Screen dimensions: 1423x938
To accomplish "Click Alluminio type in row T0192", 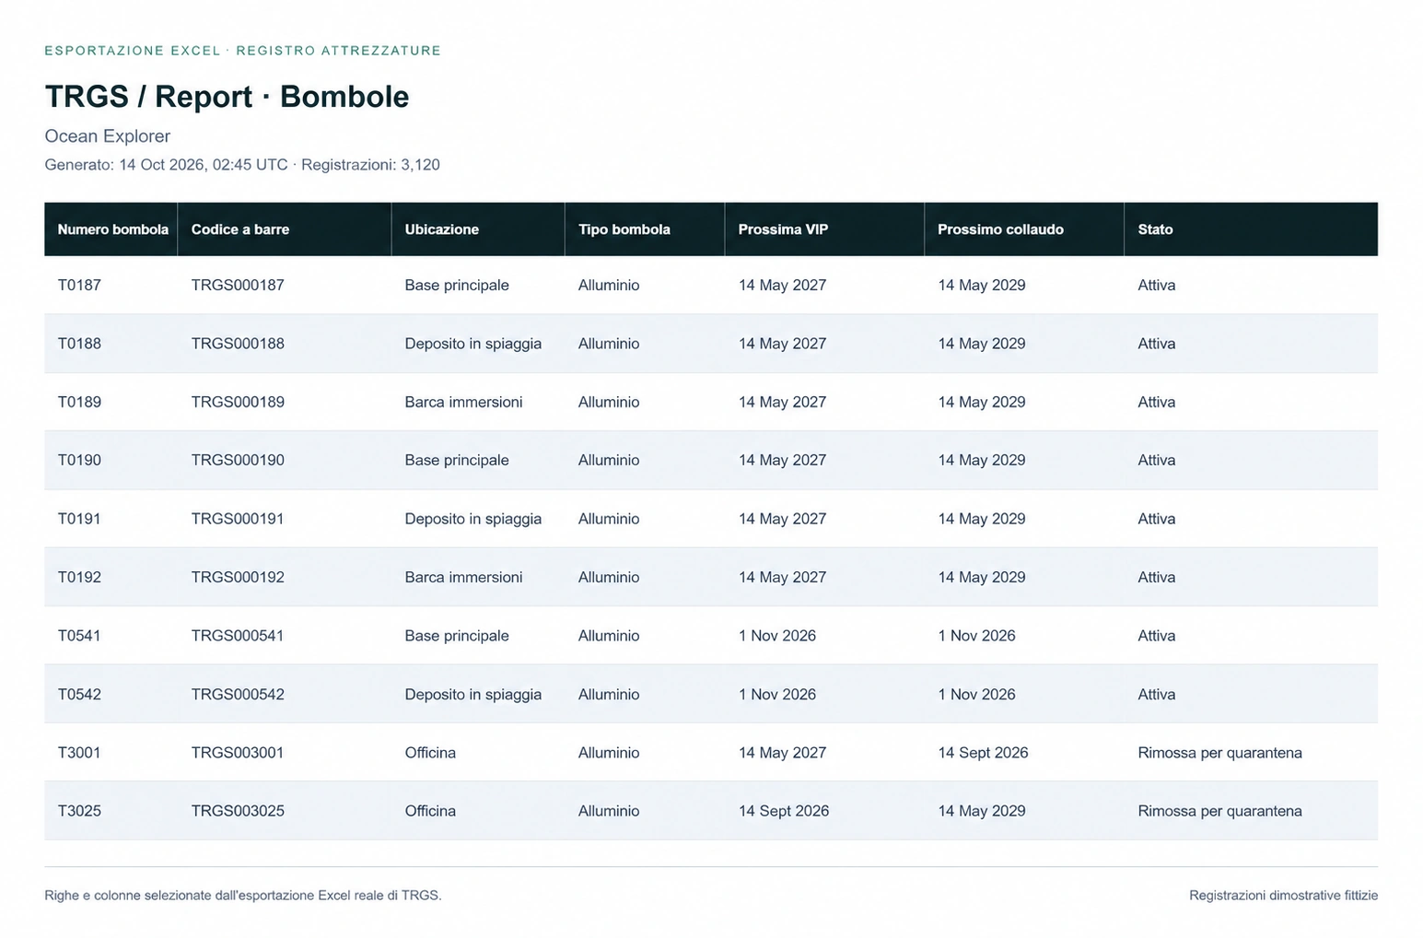I will [x=609, y=578].
